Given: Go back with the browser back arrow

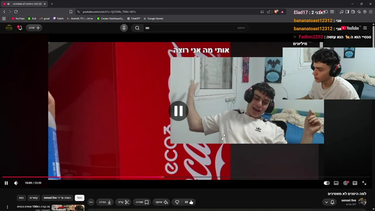Looking at the screenshot, I should click(x=4, y=12).
